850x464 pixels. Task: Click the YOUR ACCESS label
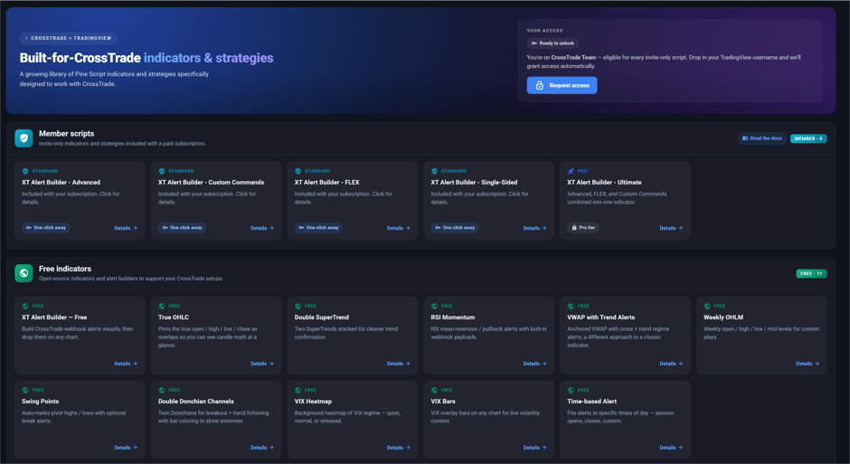coord(544,31)
